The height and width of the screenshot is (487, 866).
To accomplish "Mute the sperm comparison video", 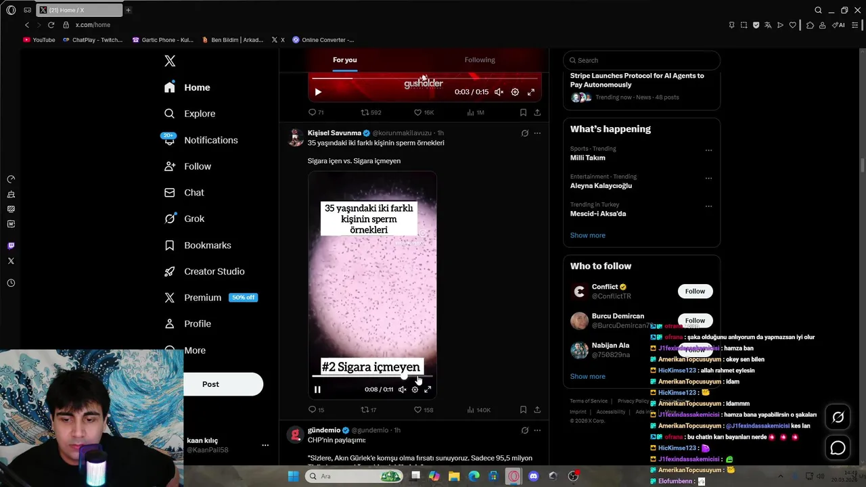I will coord(402,390).
